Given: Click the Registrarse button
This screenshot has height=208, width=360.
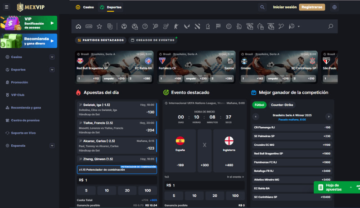Looking at the screenshot, I should [x=312, y=7].
